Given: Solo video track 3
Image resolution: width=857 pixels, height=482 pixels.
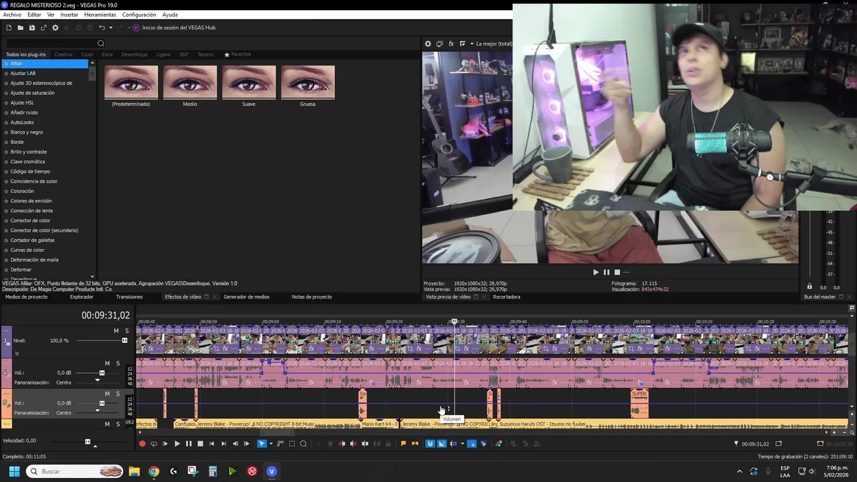Looking at the screenshot, I should tap(127, 331).
